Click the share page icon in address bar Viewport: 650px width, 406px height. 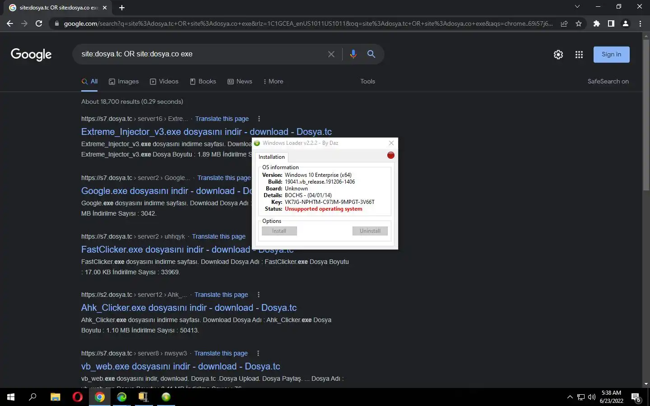tap(564, 23)
